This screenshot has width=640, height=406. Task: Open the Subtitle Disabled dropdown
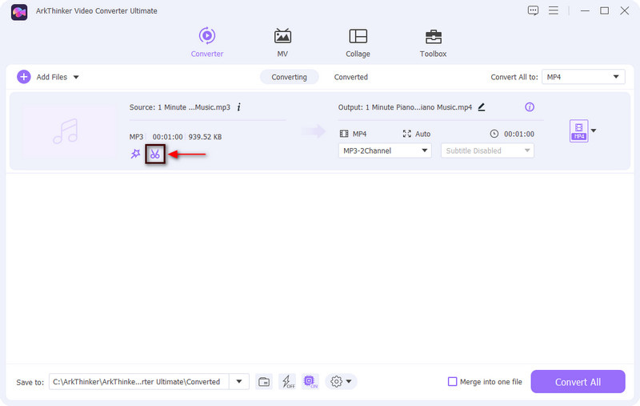point(487,151)
